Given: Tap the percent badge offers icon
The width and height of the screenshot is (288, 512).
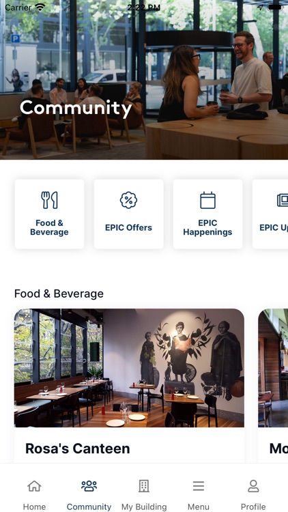Looking at the screenshot, I should point(129,200).
